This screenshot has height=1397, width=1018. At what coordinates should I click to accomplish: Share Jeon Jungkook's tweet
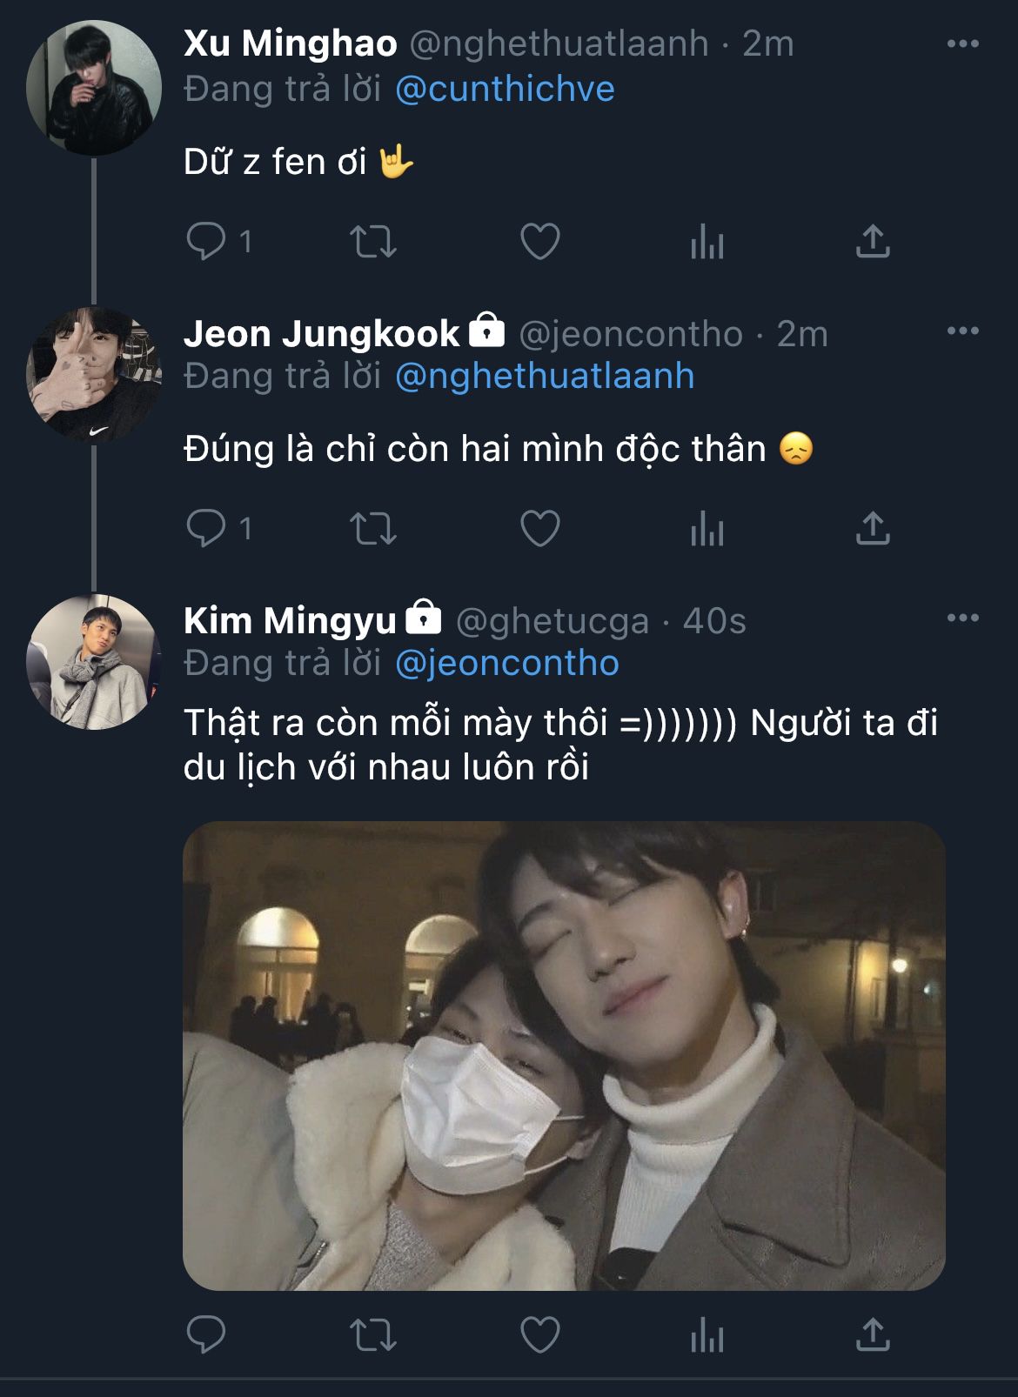873,528
